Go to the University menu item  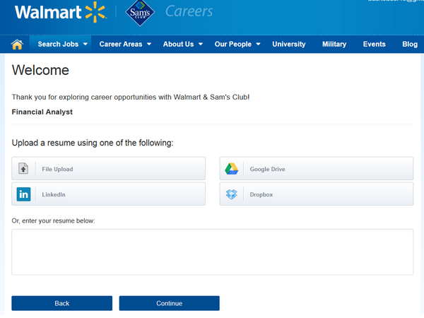coord(288,44)
